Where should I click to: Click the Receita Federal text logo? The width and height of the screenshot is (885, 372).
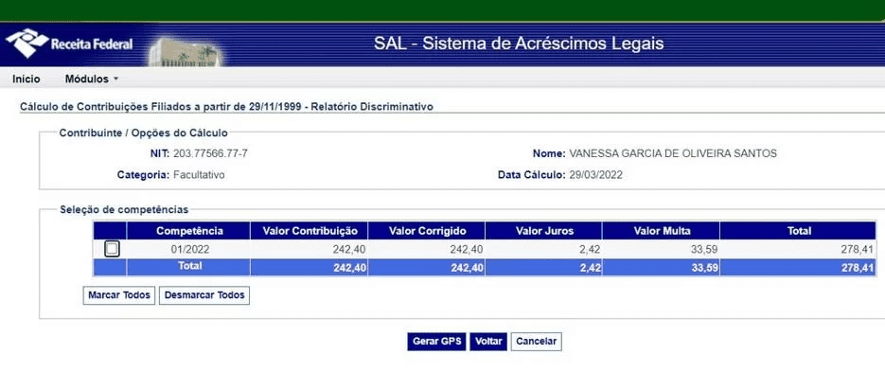92,44
